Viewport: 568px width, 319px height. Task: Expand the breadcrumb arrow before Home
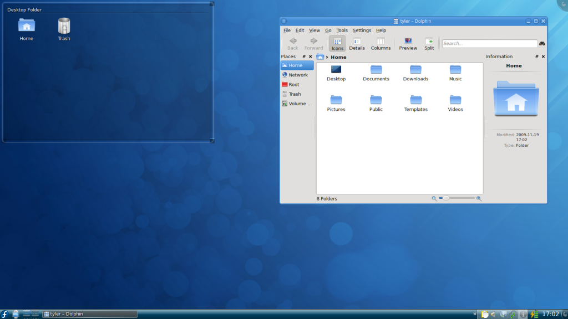coord(327,57)
